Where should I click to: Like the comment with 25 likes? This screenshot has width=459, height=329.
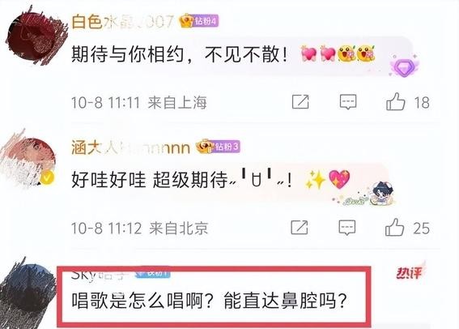tap(394, 227)
